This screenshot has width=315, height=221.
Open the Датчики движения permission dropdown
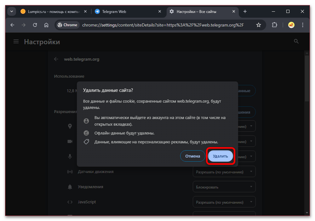pos(224,172)
